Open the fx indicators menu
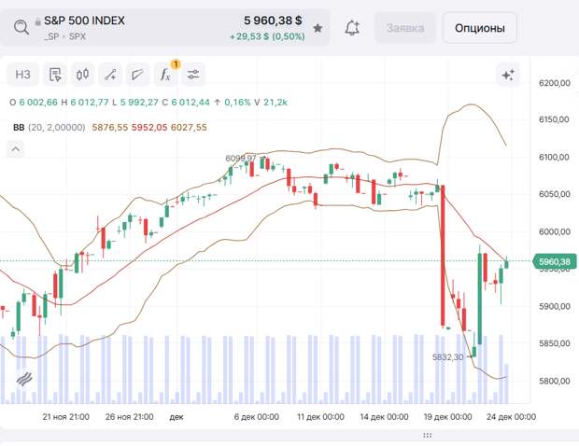The height and width of the screenshot is (446, 579). click(x=166, y=75)
